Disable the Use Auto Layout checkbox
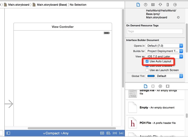This screenshot has width=188, height=137. click(x=147, y=61)
